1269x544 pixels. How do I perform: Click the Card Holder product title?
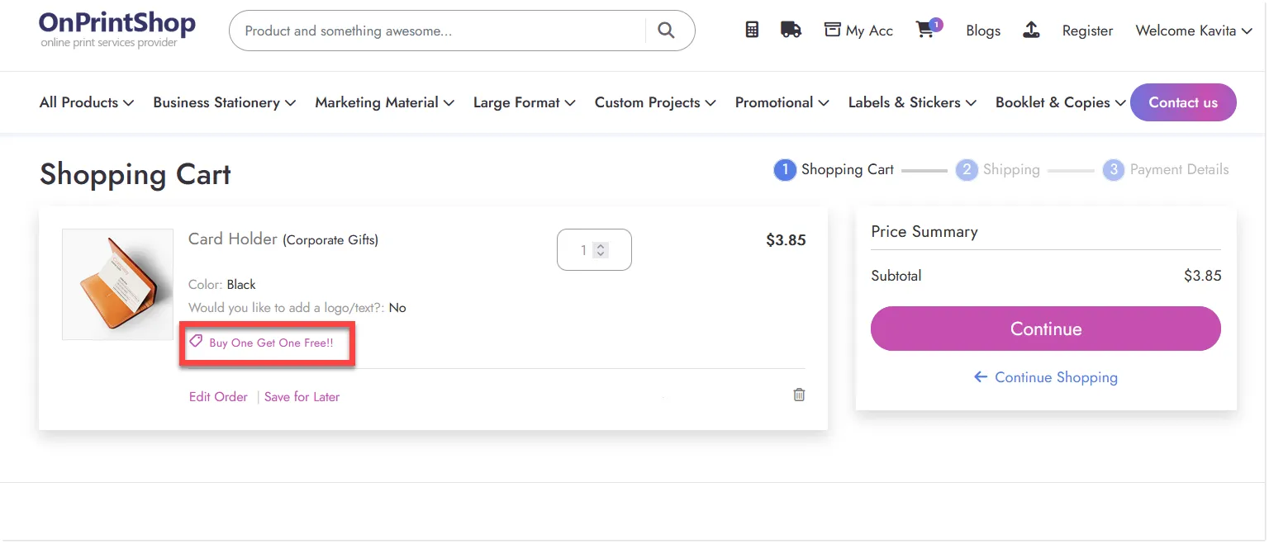233,239
